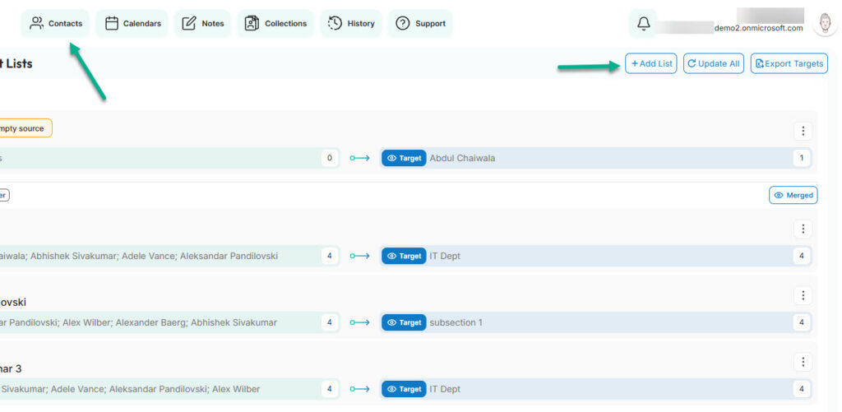Image resolution: width=842 pixels, height=412 pixels.
Task: Click the Add List button
Action: 651,63
